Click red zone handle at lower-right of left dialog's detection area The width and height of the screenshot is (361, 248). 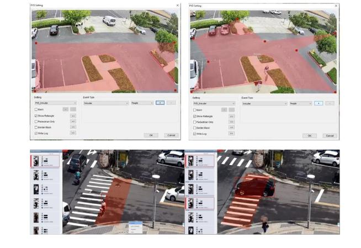pyautogui.click(x=175, y=90)
